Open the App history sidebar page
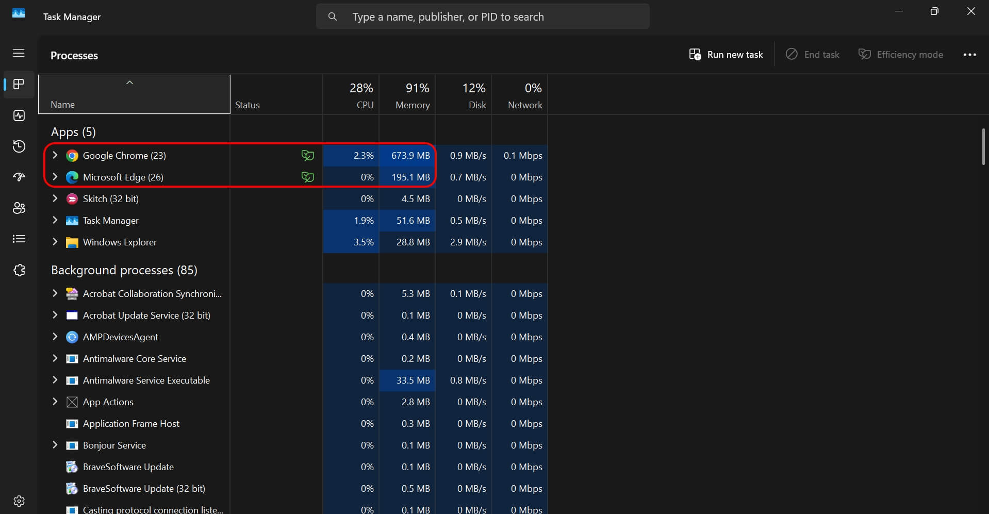Viewport: 989px width, 514px height. (19, 146)
